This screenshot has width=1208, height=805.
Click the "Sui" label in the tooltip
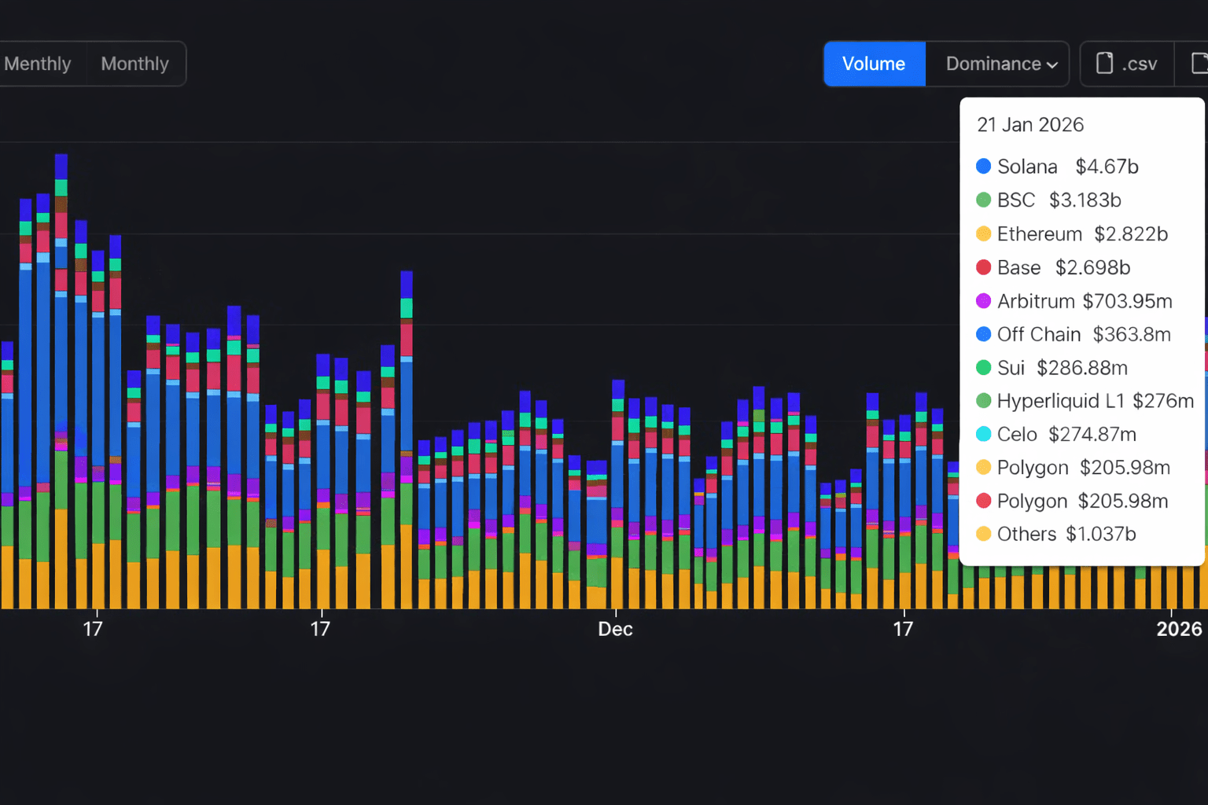coord(1011,368)
